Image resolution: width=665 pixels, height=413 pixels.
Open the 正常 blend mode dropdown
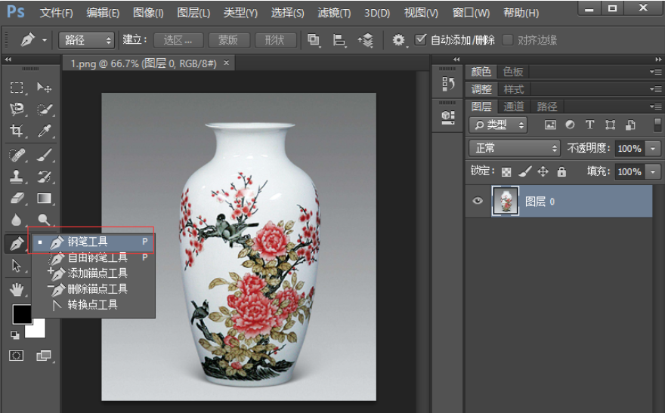(x=514, y=148)
